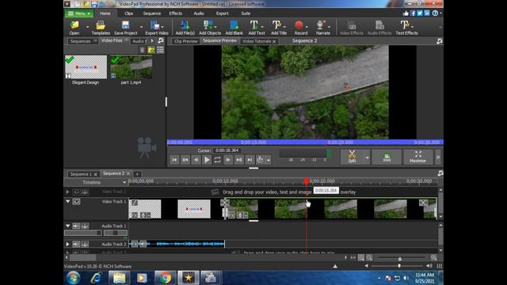Adjust the timeline zoom slider
This screenshot has width=507, height=285.
[399, 259]
